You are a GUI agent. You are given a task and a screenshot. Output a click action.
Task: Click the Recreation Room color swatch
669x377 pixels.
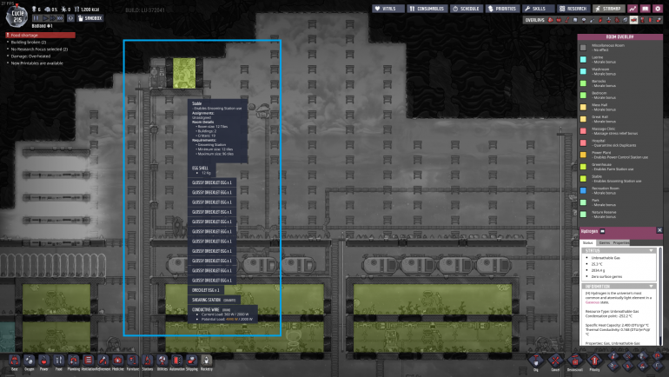583,190
